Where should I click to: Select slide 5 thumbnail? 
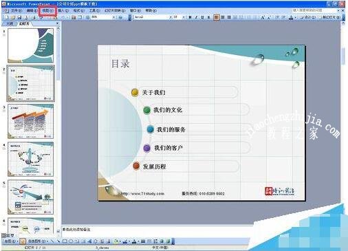tap(30, 197)
